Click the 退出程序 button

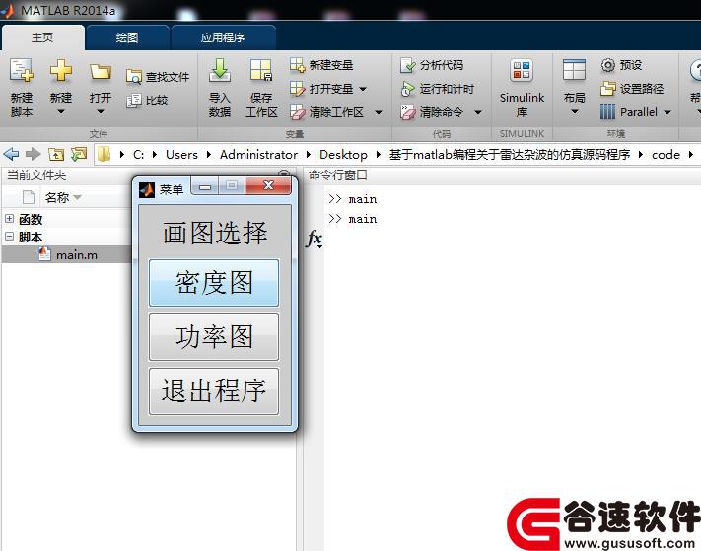pos(214,391)
